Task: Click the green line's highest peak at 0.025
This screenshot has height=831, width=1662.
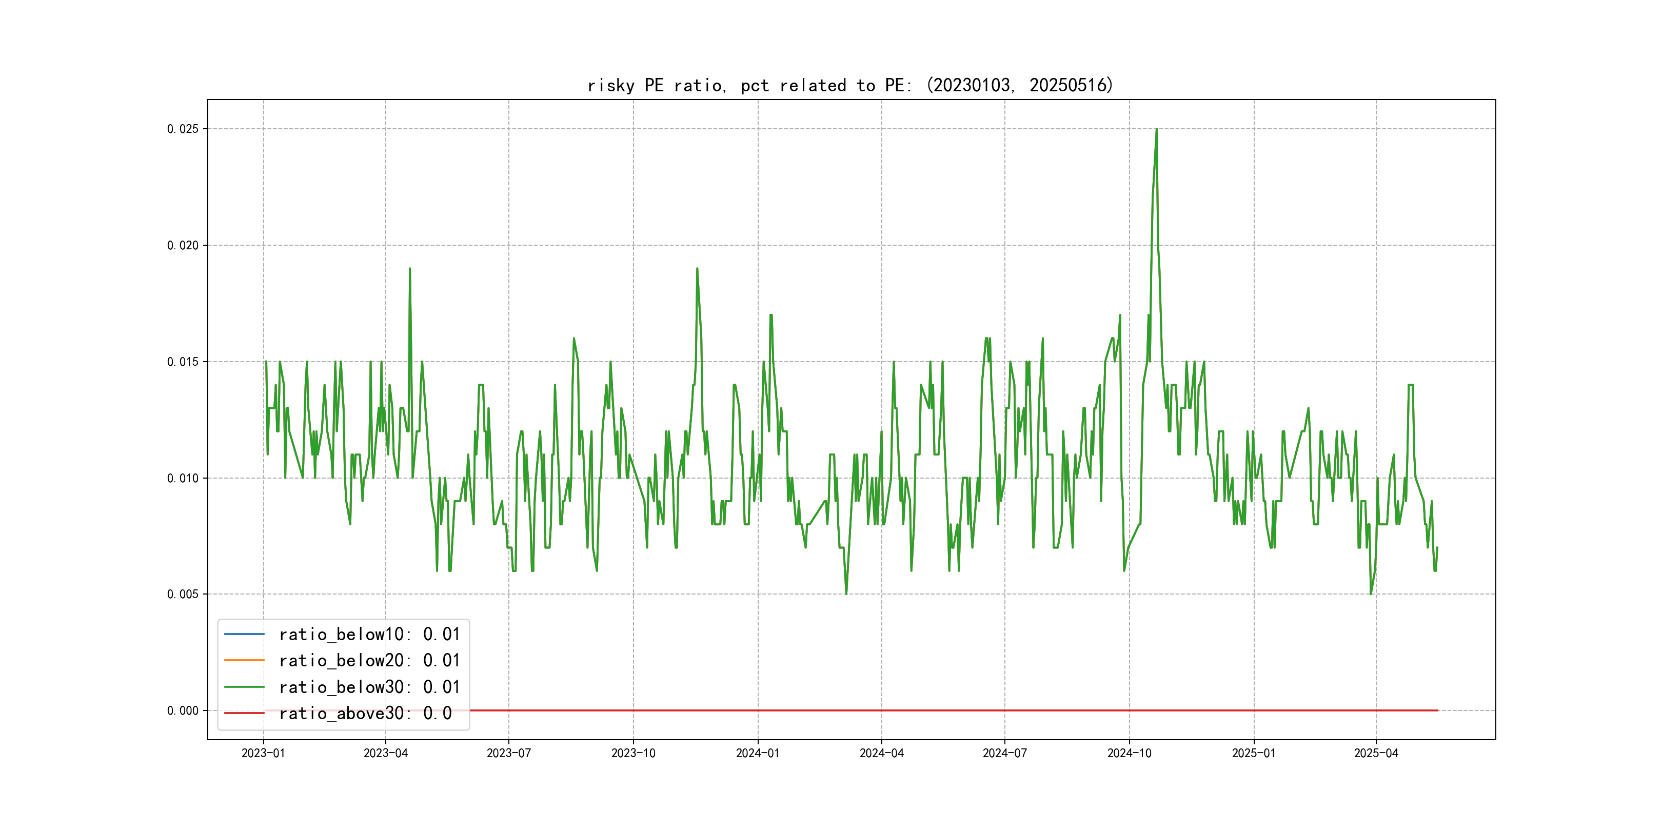Action: click(1156, 130)
